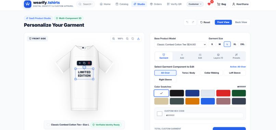Pick the white color swatch
Image resolution: width=276 pixels, height=130 pixels.
[x=161, y=93]
